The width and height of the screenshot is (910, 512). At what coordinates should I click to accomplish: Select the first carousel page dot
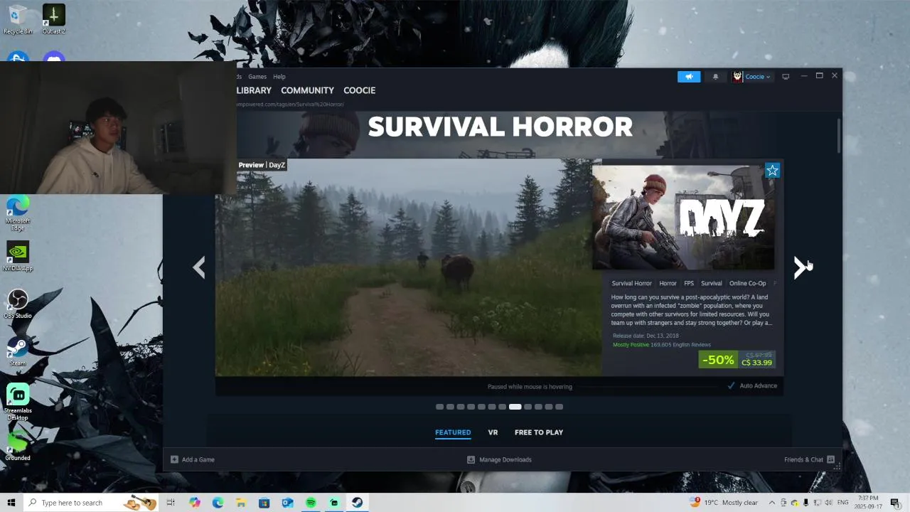[x=439, y=407]
